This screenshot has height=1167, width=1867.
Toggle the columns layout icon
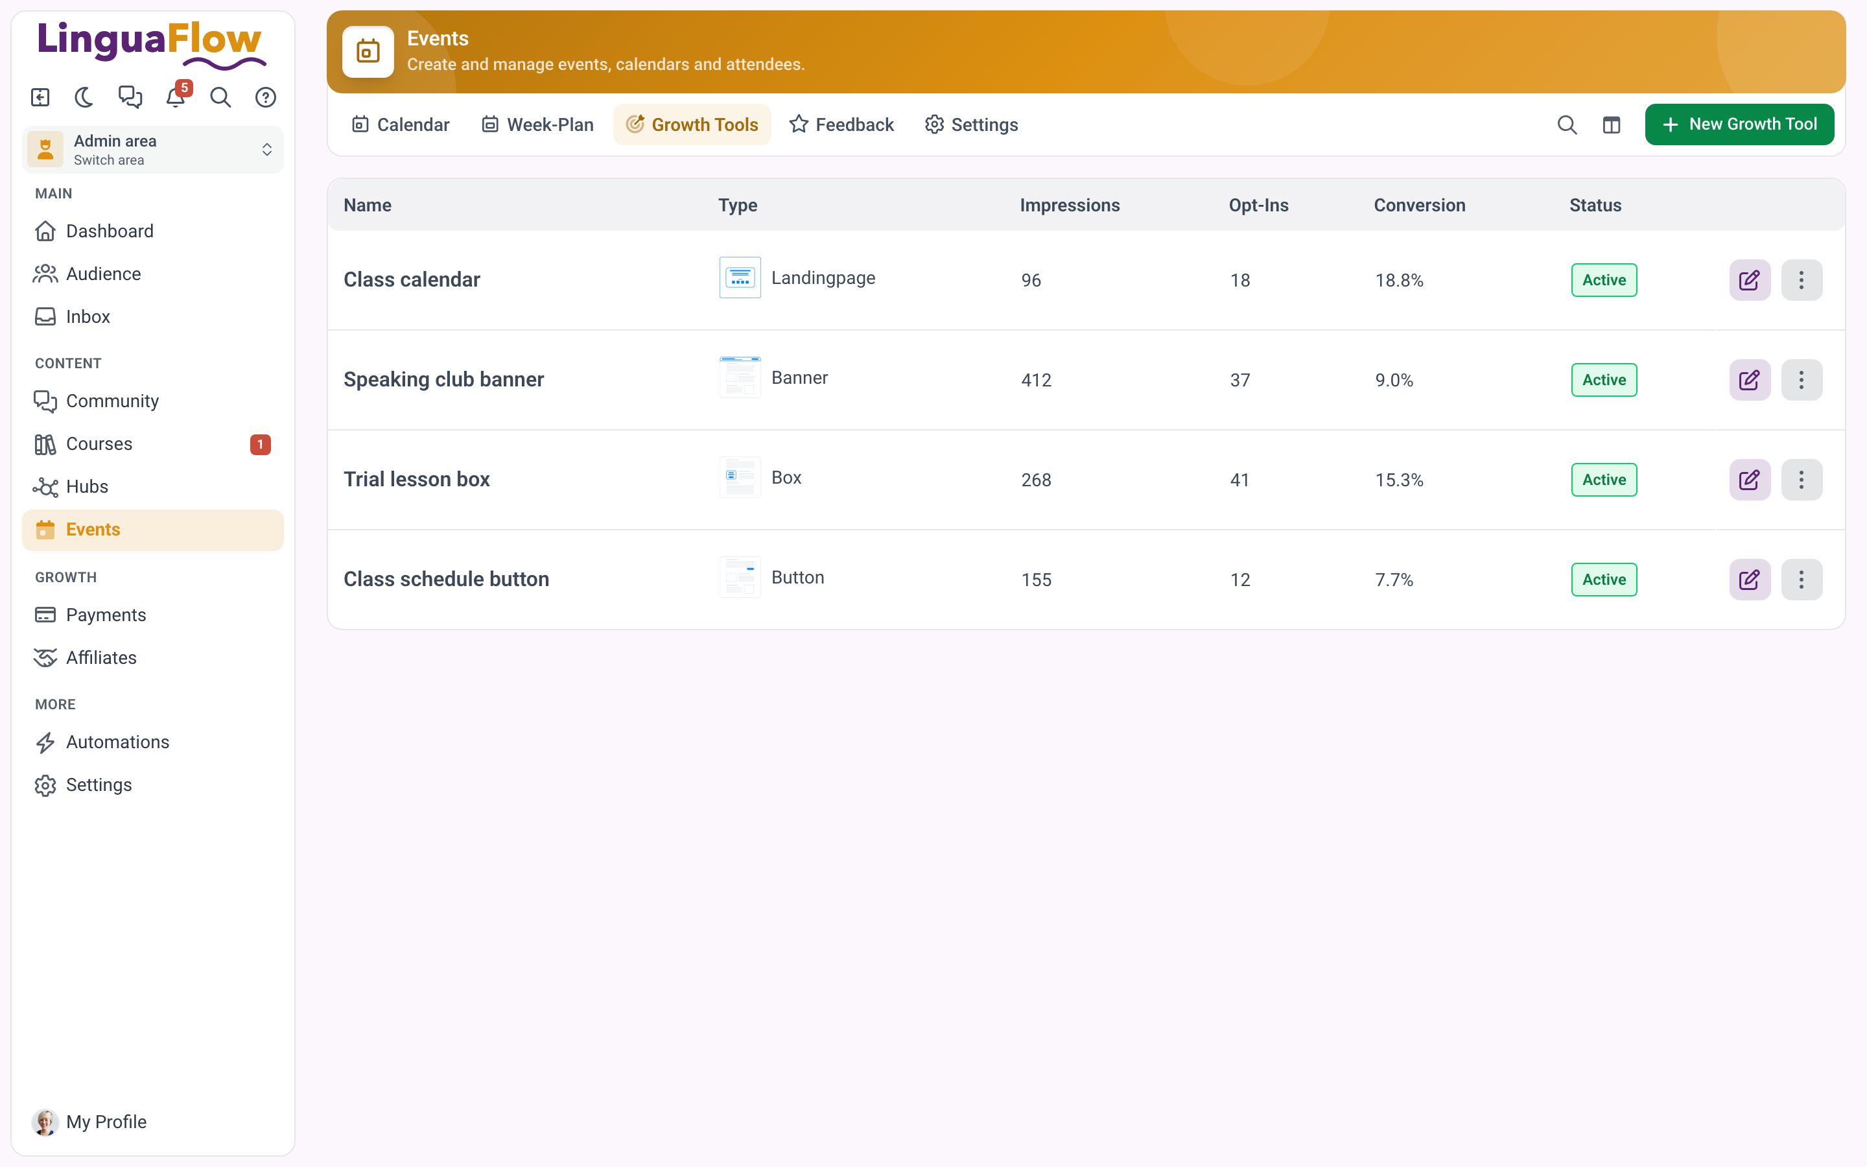coord(1612,124)
